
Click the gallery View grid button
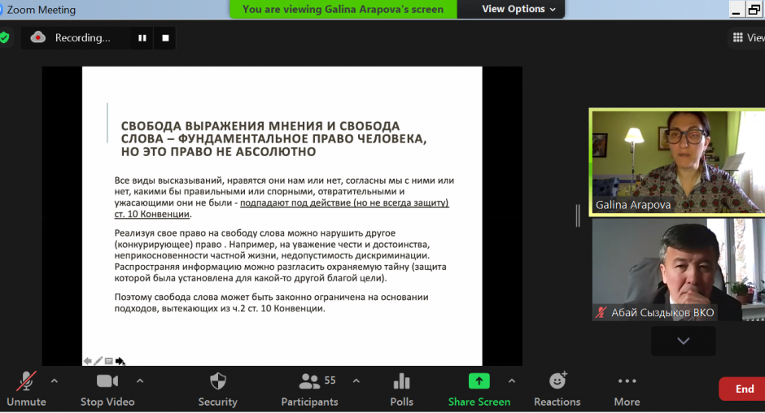tap(746, 37)
